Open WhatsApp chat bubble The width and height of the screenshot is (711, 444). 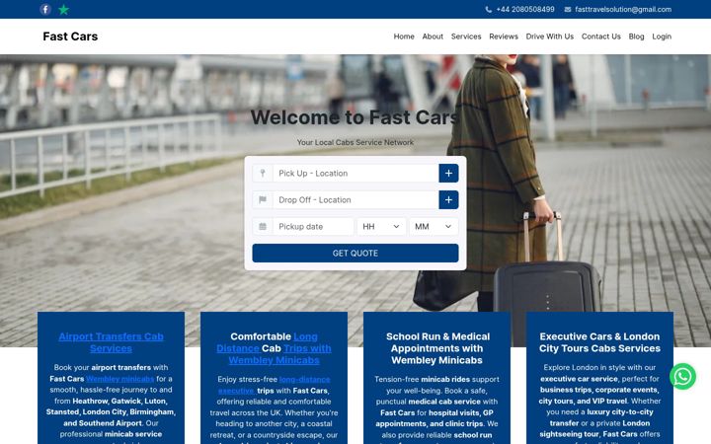coord(683,376)
